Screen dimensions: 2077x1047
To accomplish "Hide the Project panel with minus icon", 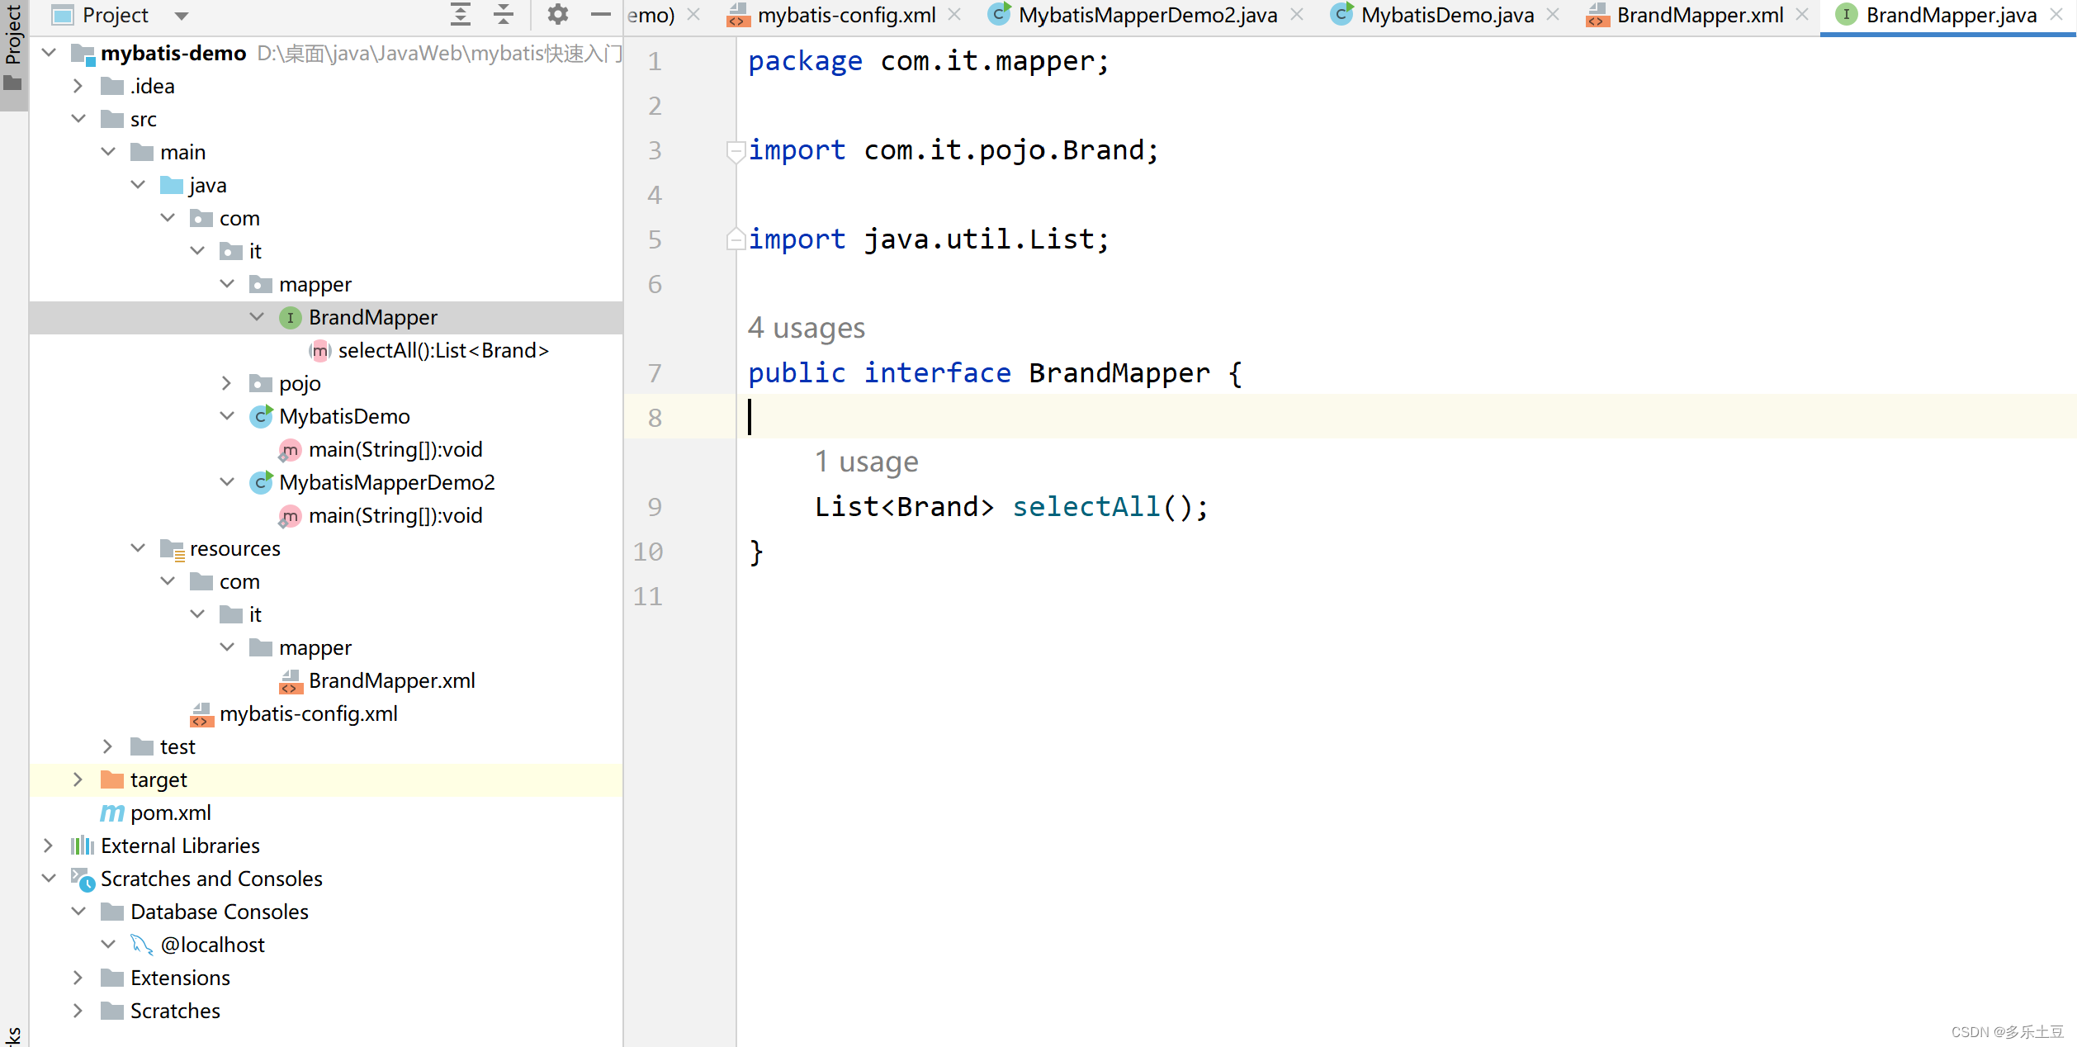I will 601,14.
